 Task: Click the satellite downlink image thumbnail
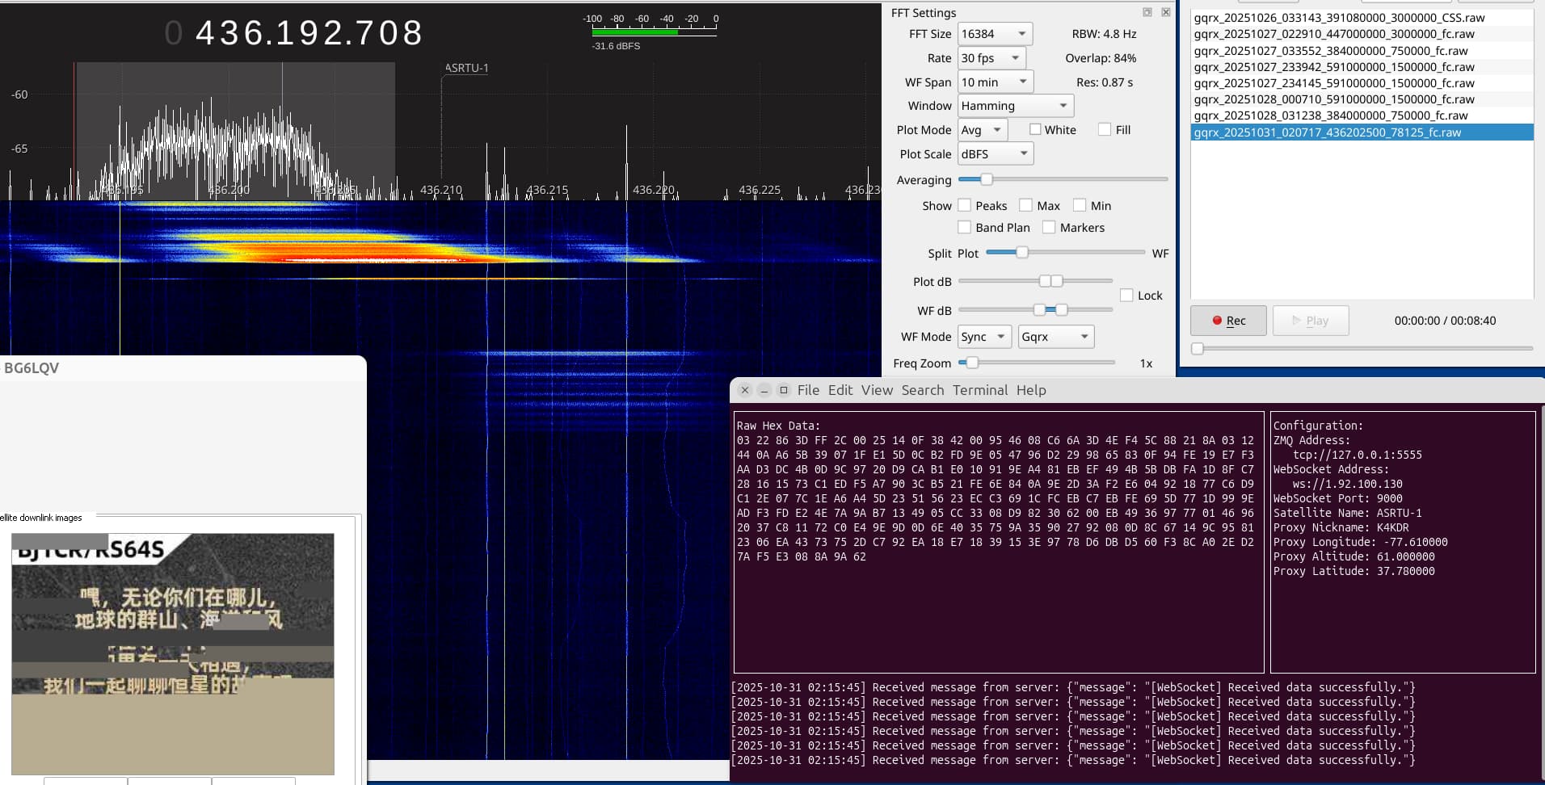[x=172, y=653]
